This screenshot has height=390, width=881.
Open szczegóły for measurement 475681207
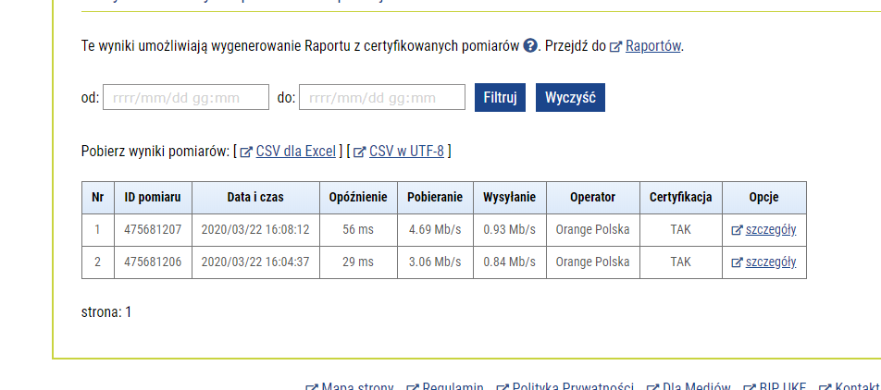tap(770, 230)
